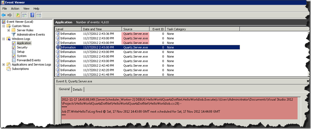Click the blue Help question-mark toolbar icon
Viewport: 311px width, 129px height.
tap(32, 15)
